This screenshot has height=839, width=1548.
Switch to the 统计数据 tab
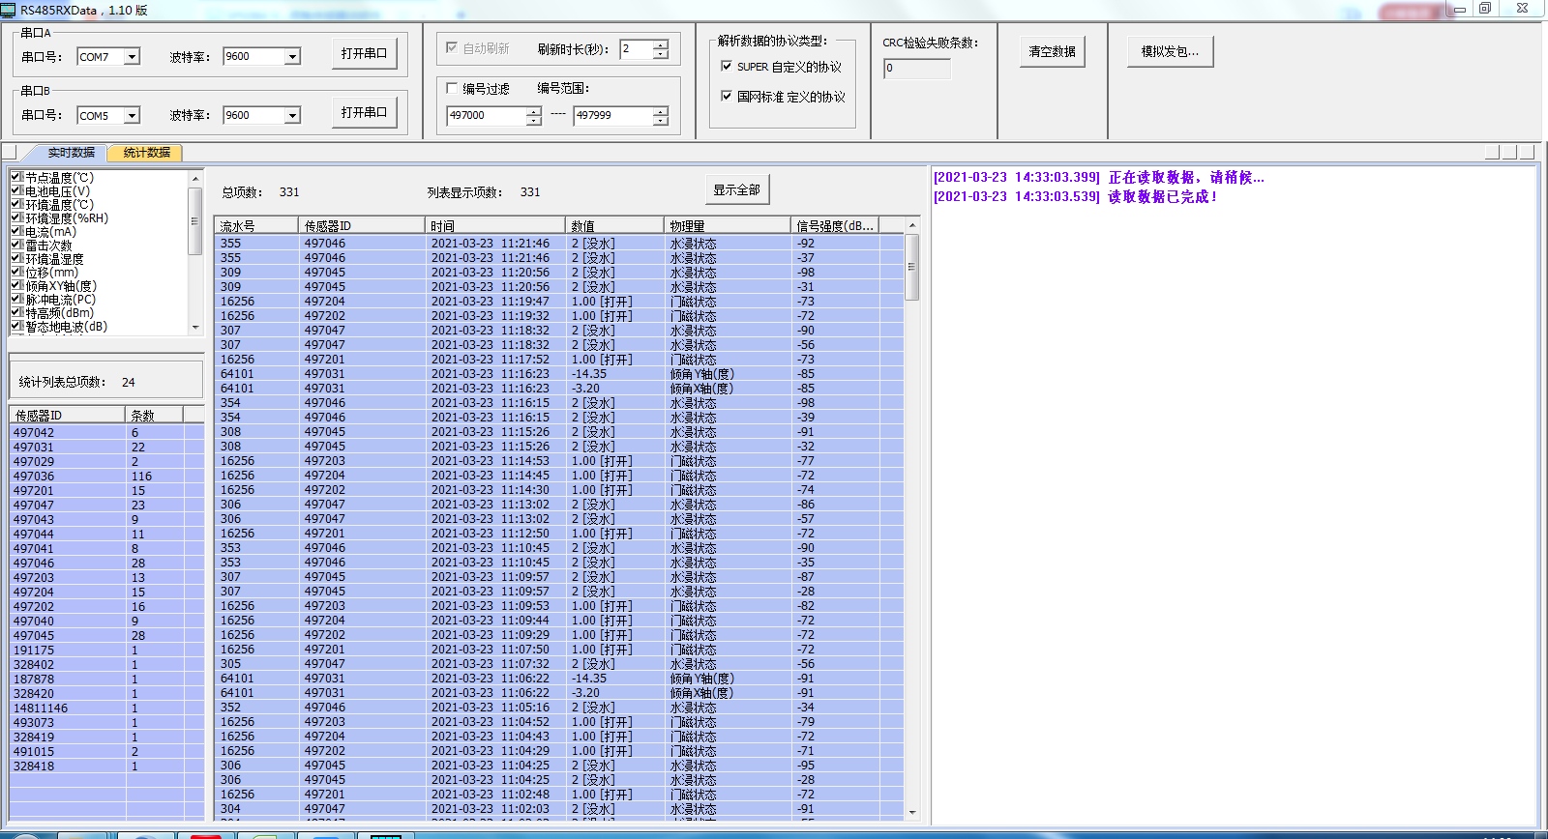[146, 153]
